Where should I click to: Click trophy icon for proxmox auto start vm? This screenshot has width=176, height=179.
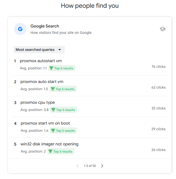[53, 89]
